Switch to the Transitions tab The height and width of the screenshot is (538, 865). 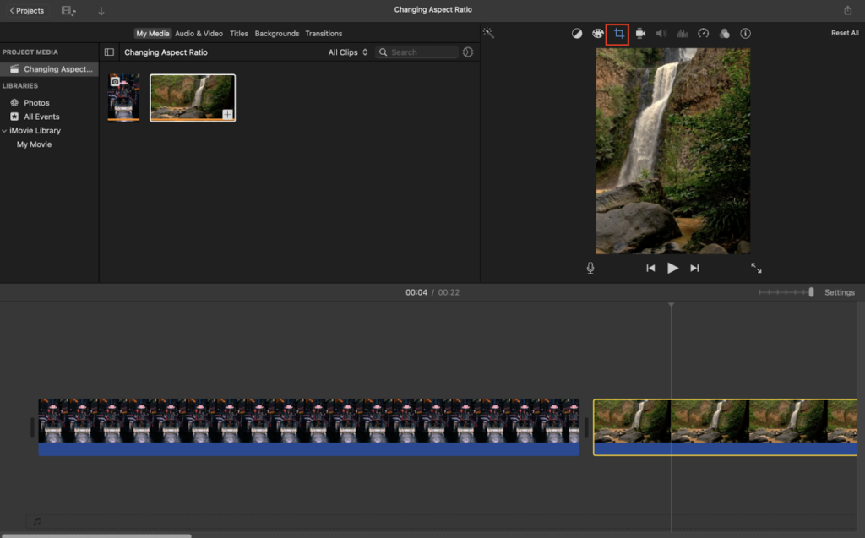click(324, 34)
